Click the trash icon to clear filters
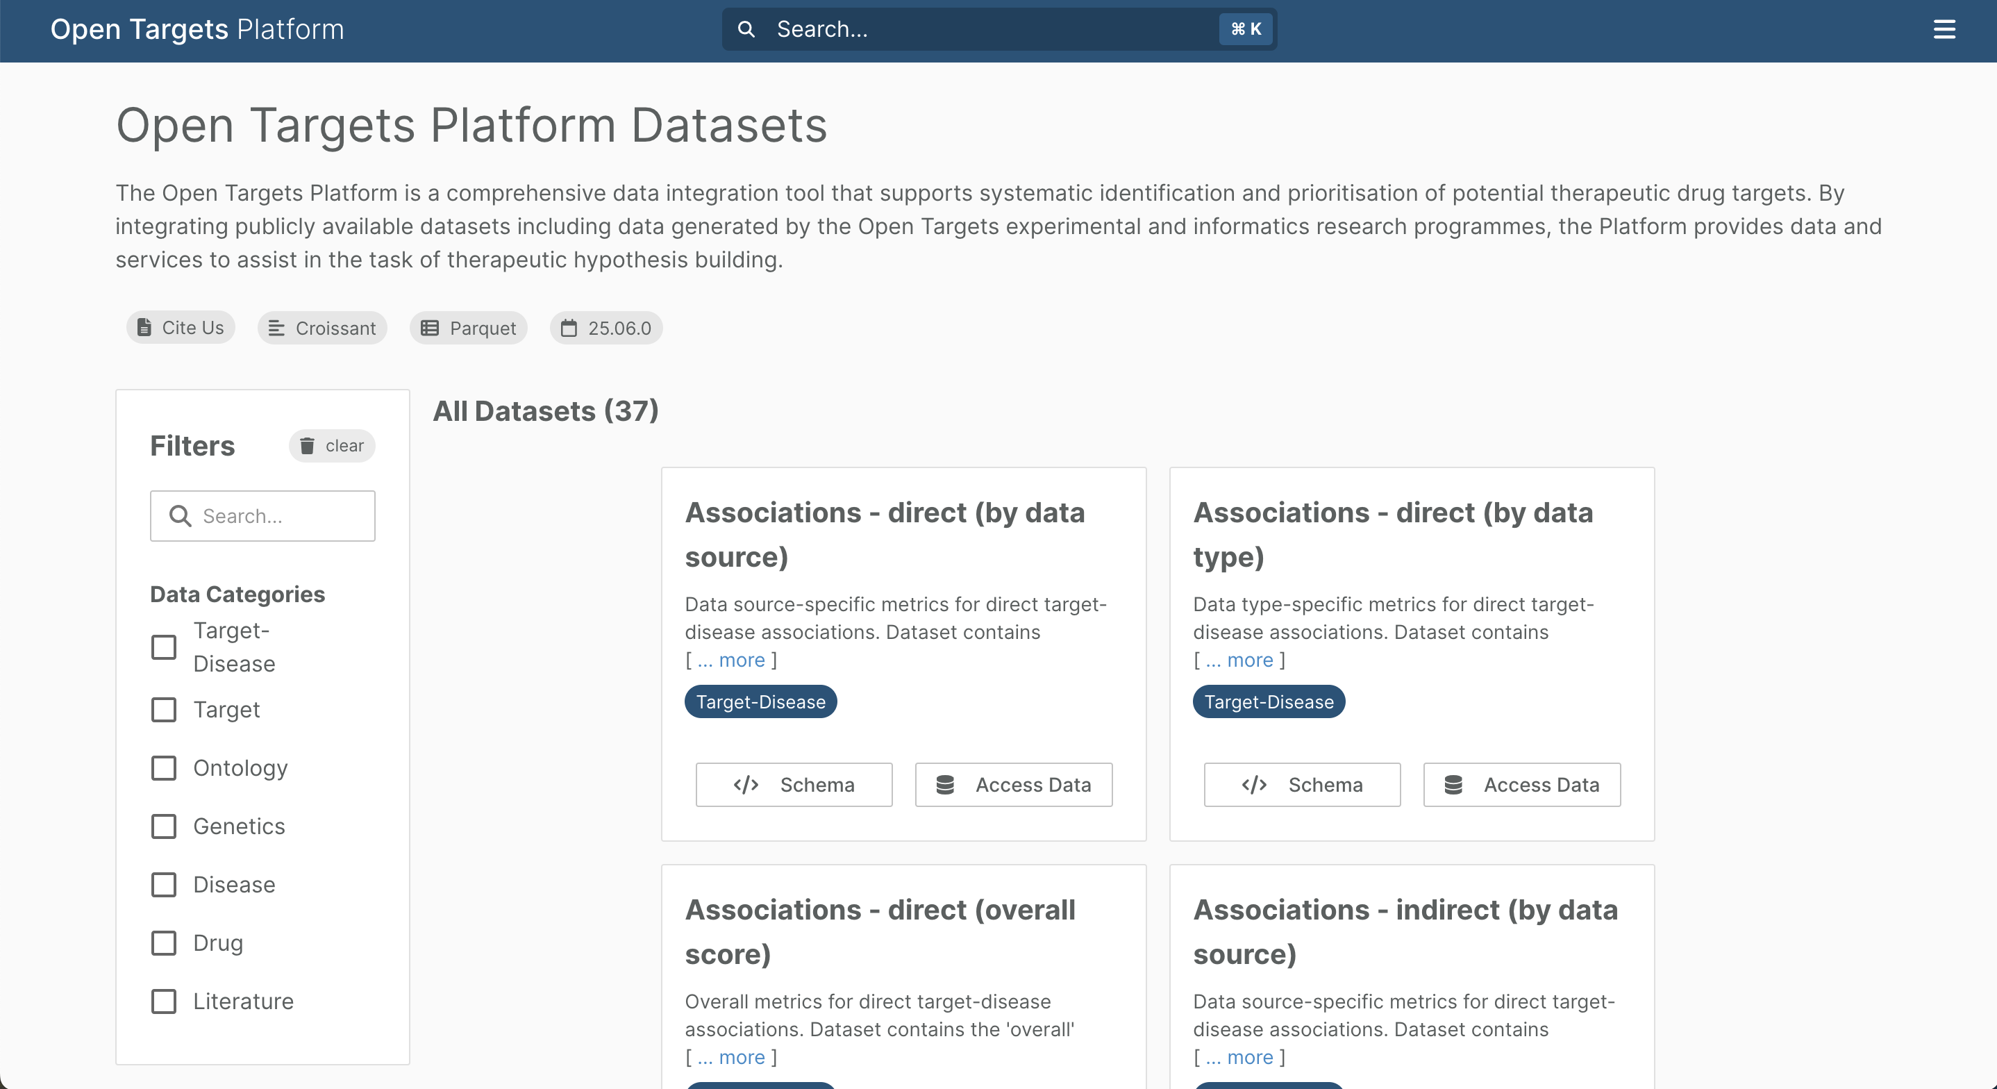This screenshot has height=1089, width=1997. [308, 446]
